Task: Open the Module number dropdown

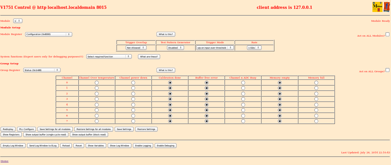Action: (x=18, y=21)
